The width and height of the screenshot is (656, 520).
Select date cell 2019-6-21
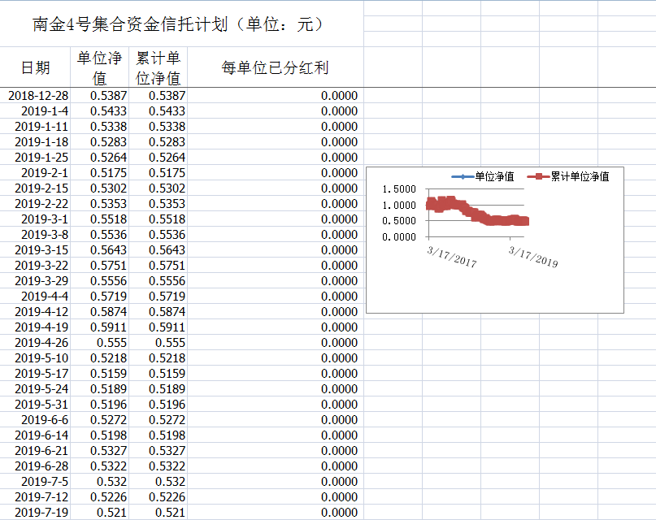pos(35,451)
